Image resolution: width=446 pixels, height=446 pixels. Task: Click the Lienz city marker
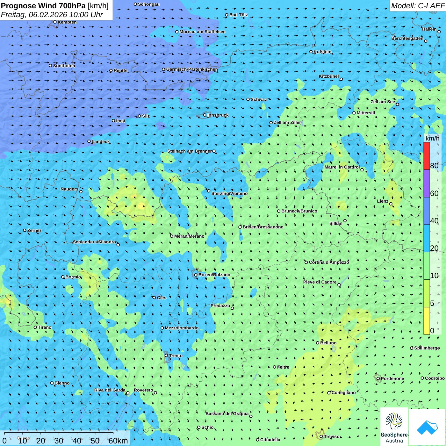(x=391, y=204)
